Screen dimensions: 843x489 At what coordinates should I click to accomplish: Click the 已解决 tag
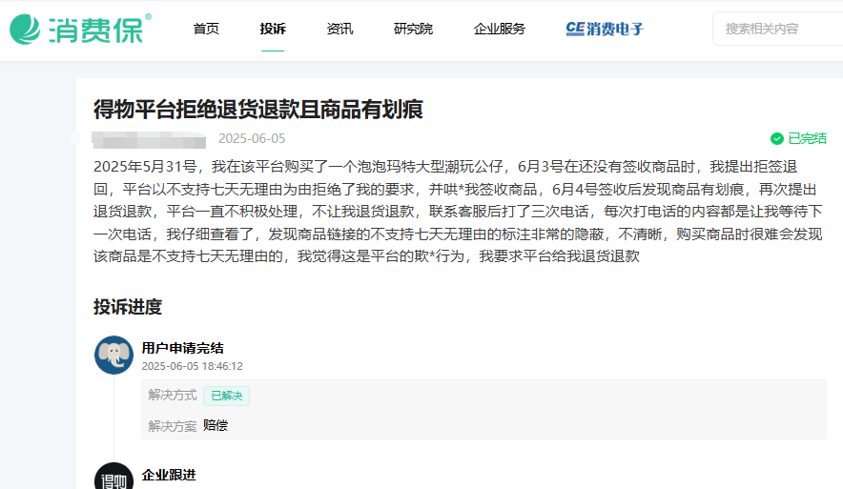click(226, 396)
